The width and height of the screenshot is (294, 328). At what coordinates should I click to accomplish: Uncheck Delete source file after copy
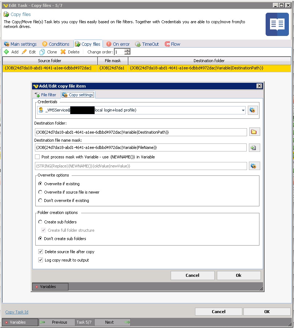pyautogui.click(x=41, y=252)
